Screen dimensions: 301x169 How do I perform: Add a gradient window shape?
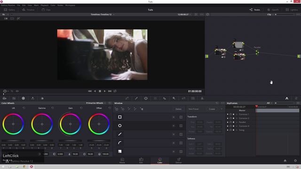click(142, 109)
